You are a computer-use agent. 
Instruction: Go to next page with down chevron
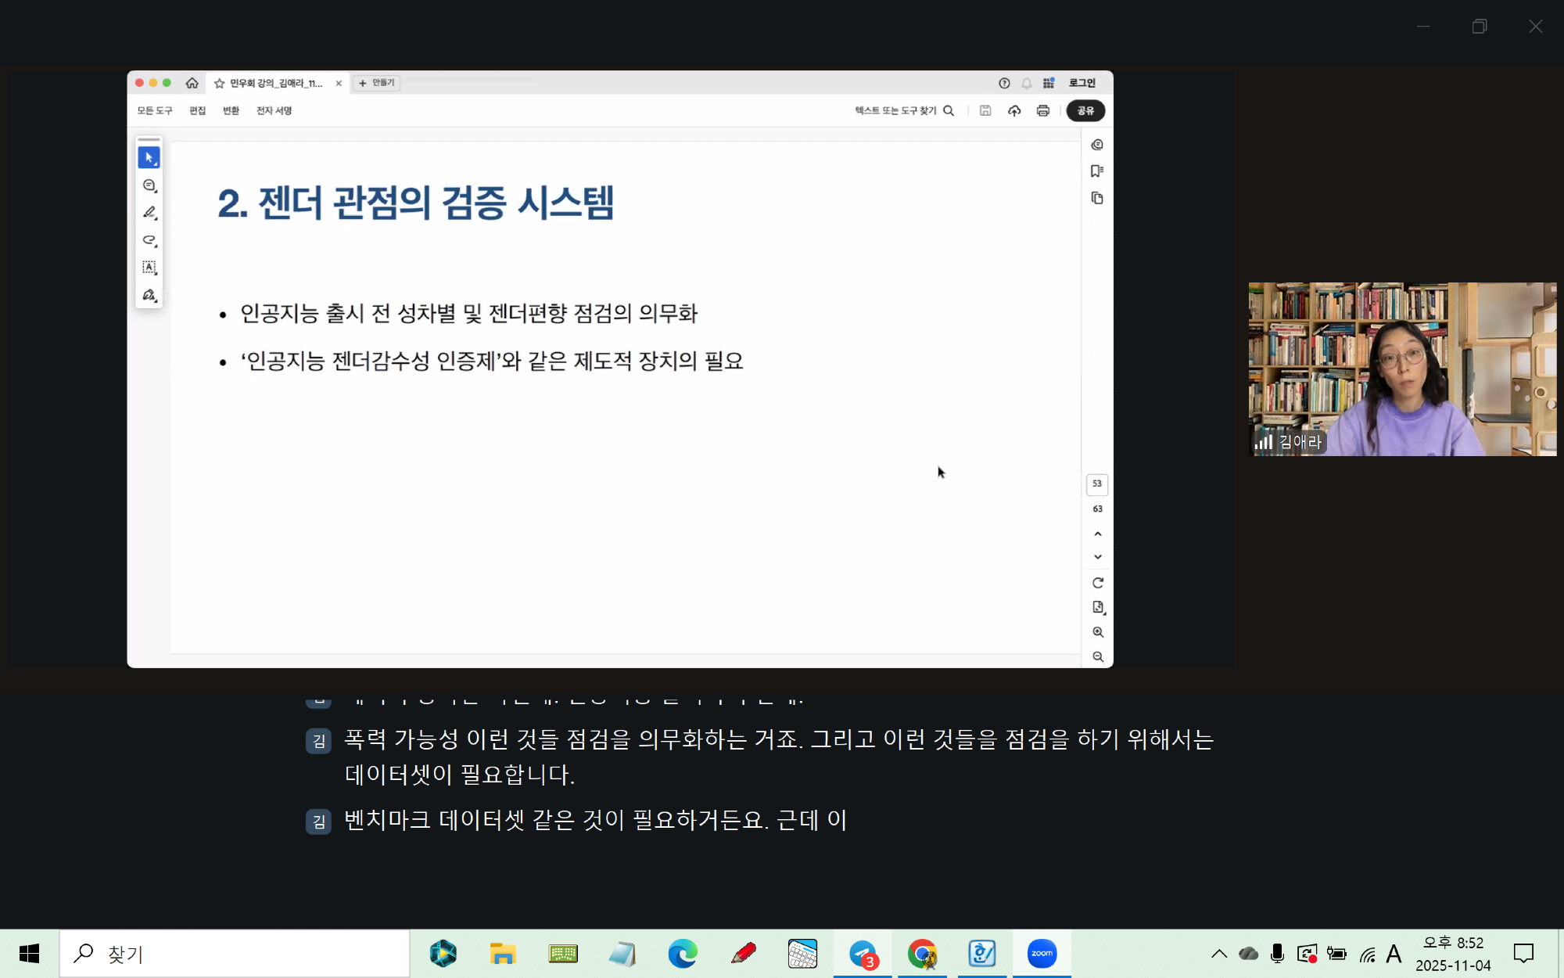[1098, 557]
